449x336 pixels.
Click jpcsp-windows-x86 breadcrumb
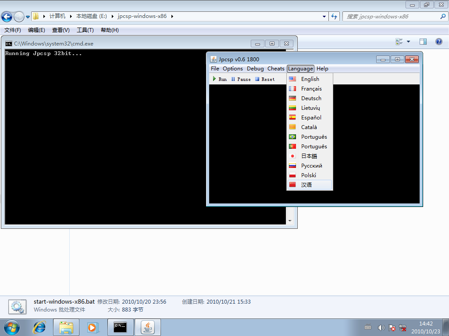[x=142, y=16]
